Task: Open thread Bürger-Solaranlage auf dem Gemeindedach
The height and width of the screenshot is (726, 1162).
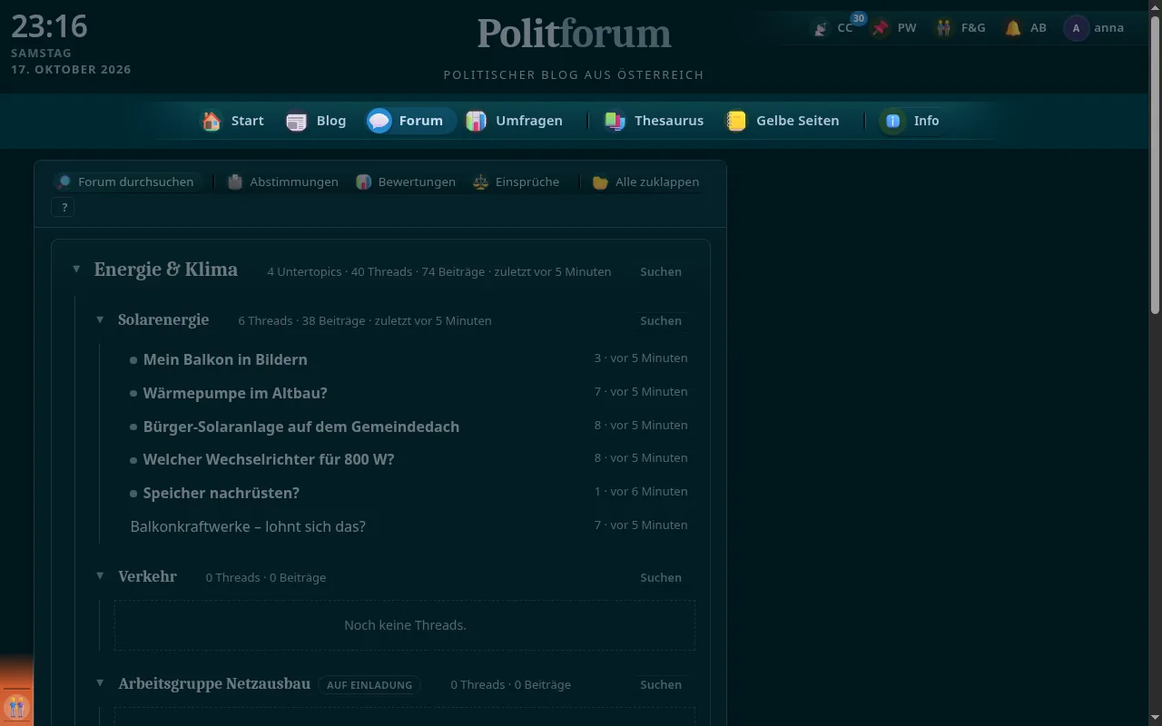Action: [301, 427]
